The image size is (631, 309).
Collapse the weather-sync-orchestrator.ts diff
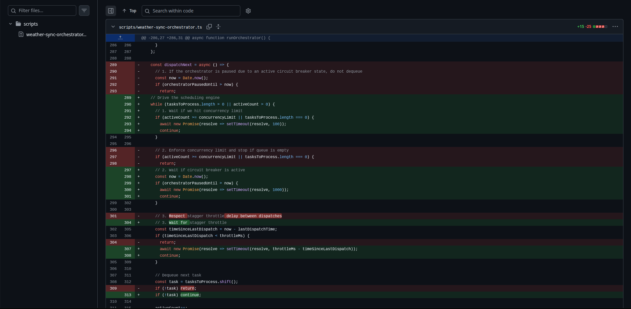[x=113, y=27]
